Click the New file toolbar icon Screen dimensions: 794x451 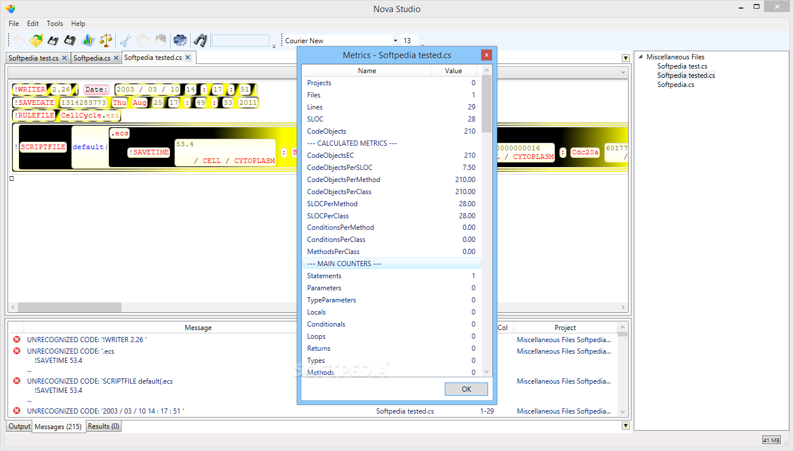click(19, 40)
